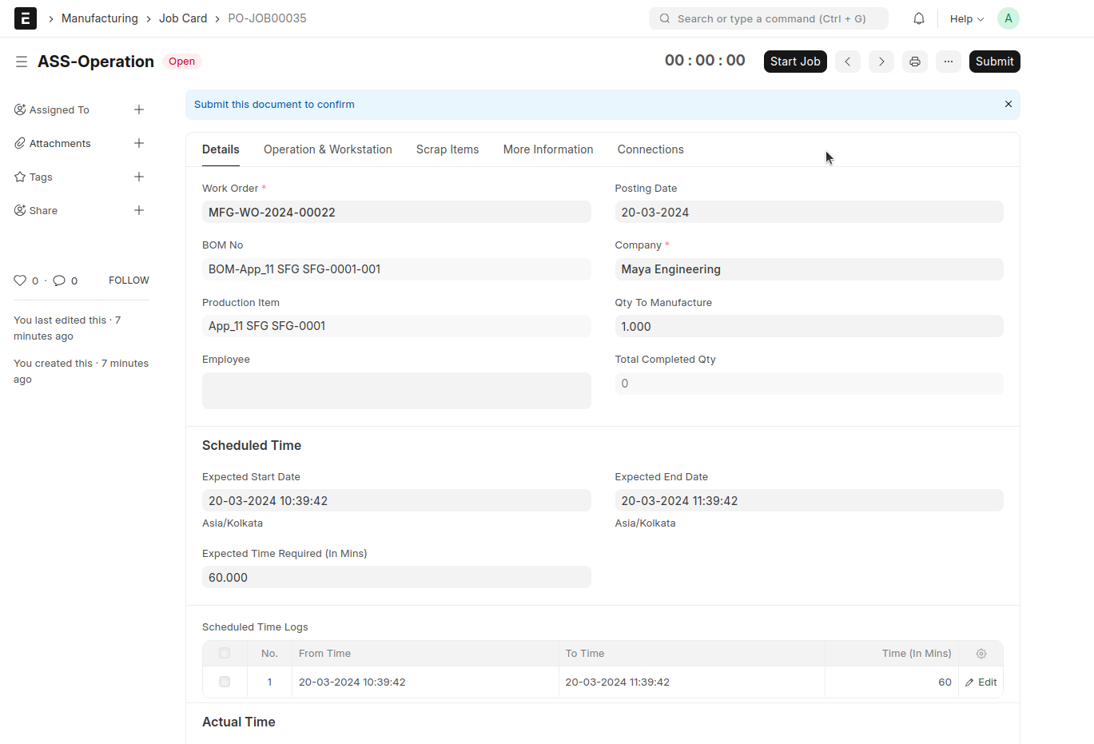The image size is (1094, 744).
Task: Open the three-dots more options menu
Action: coord(949,62)
